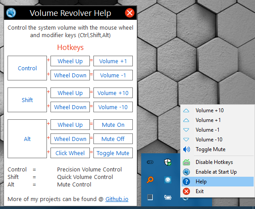
Task: Click the Precision Volume Control text
Action: pos(89,169)
